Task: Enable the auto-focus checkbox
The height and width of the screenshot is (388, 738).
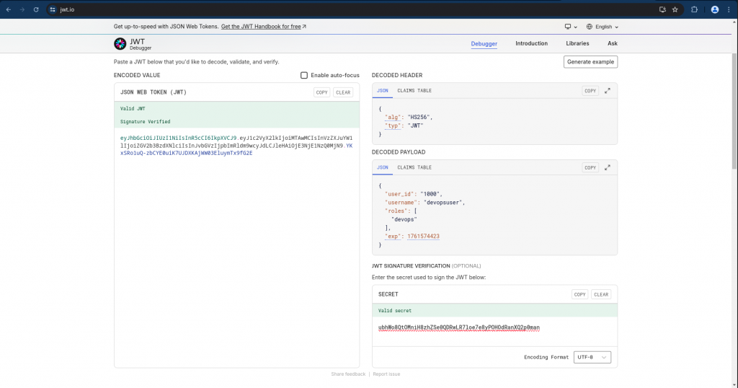Action: point(304,76)
